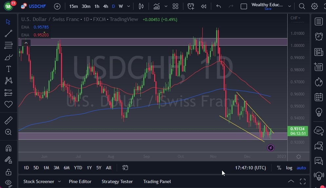Viewport: 326px width, 188px height.
Task: Open the watchlist panel
Action: [319, 21]
